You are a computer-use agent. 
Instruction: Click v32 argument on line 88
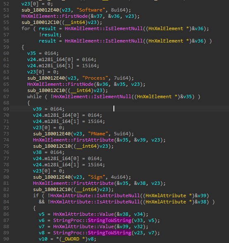point(138,226)
